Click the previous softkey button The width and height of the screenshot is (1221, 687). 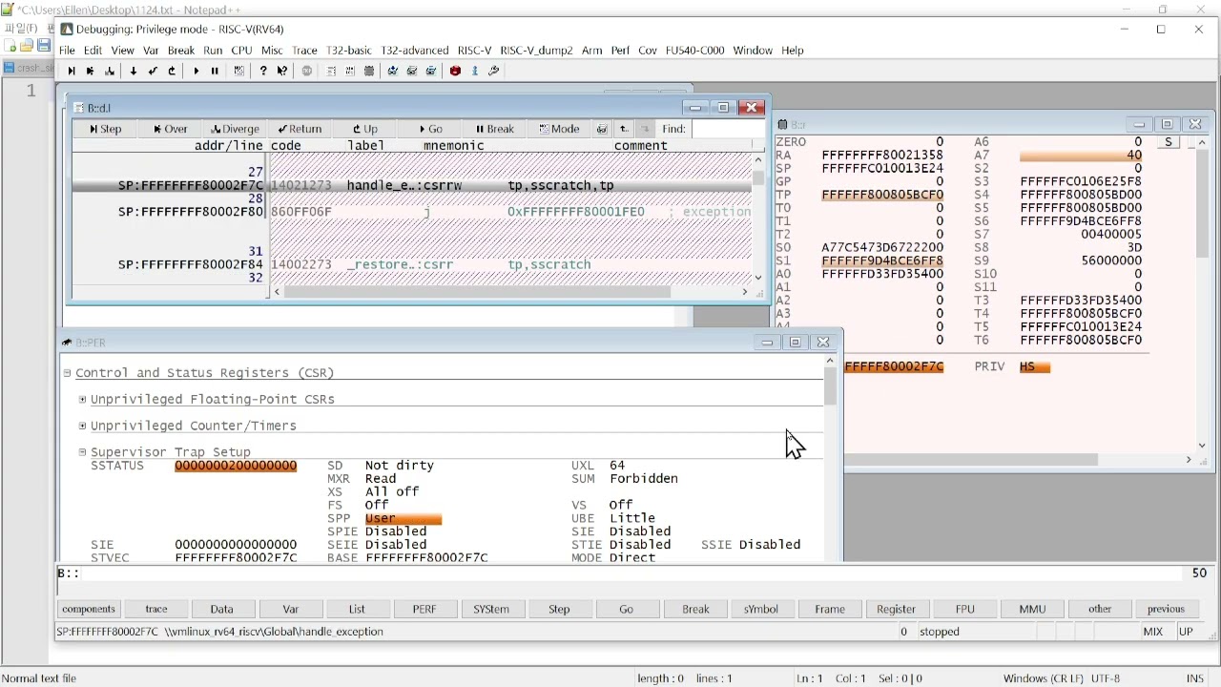coord(1166,609)
